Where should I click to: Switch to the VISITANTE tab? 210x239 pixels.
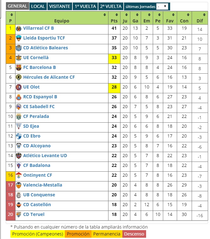pos(60,6)
